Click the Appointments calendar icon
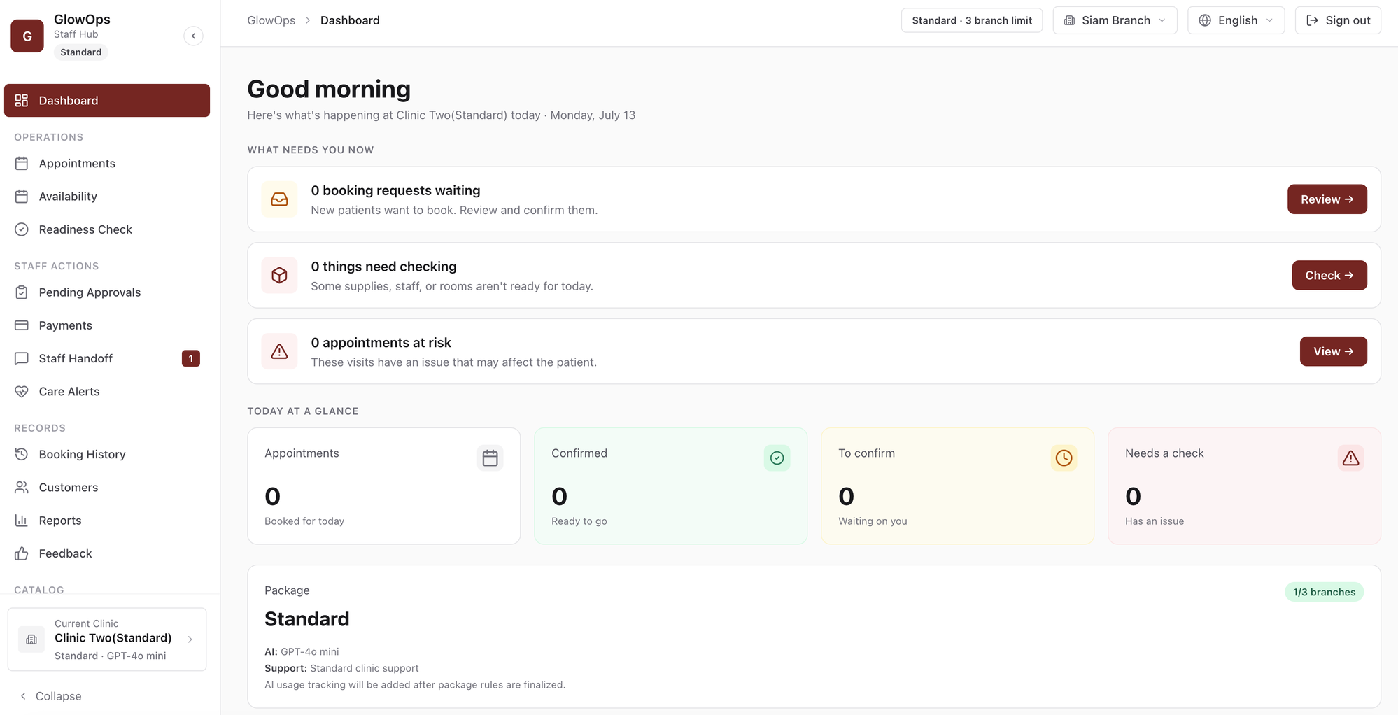The width and height of the screenshot is (1398, 715). (22, 163)
